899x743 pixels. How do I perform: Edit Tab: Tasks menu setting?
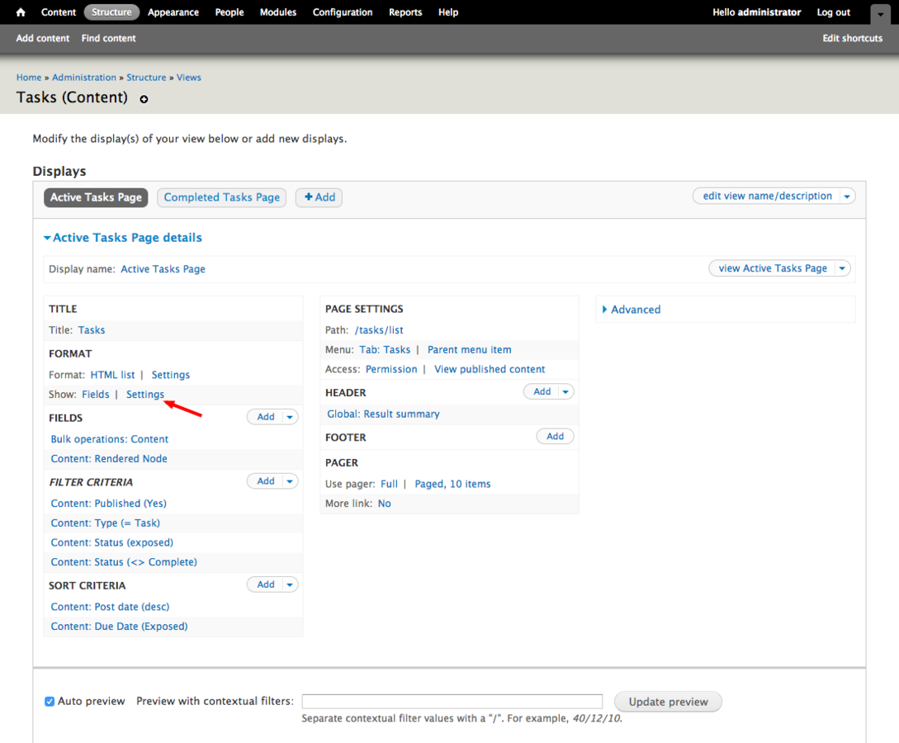[x=385, y=350]
